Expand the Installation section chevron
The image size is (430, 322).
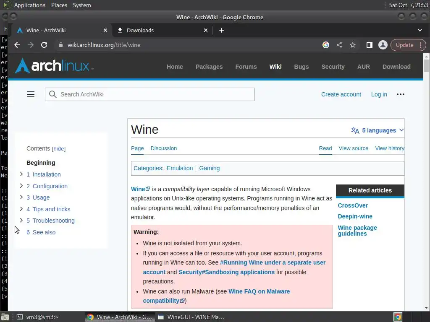[x=21, y=174]
